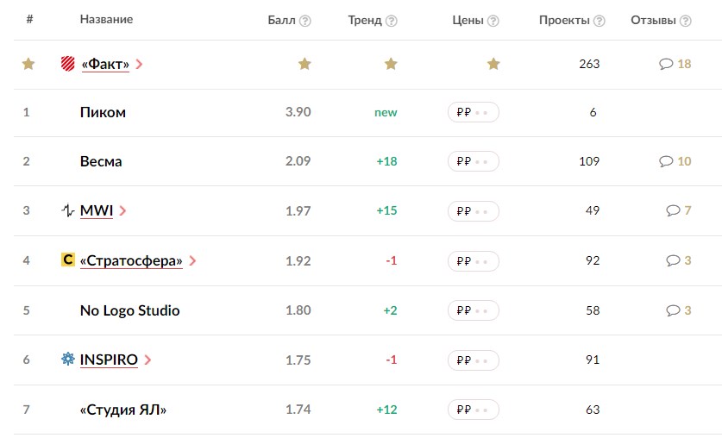Click the question mark beside Тренд
Screen dimensions: 722x438
tap(391, 22)
